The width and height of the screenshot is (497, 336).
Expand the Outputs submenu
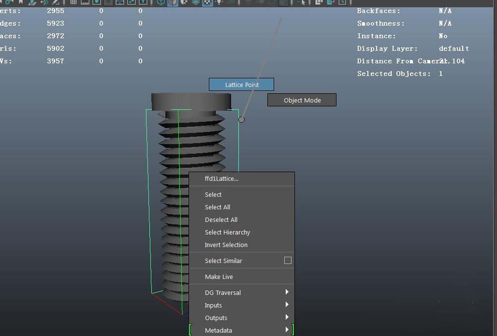point(242,318)
